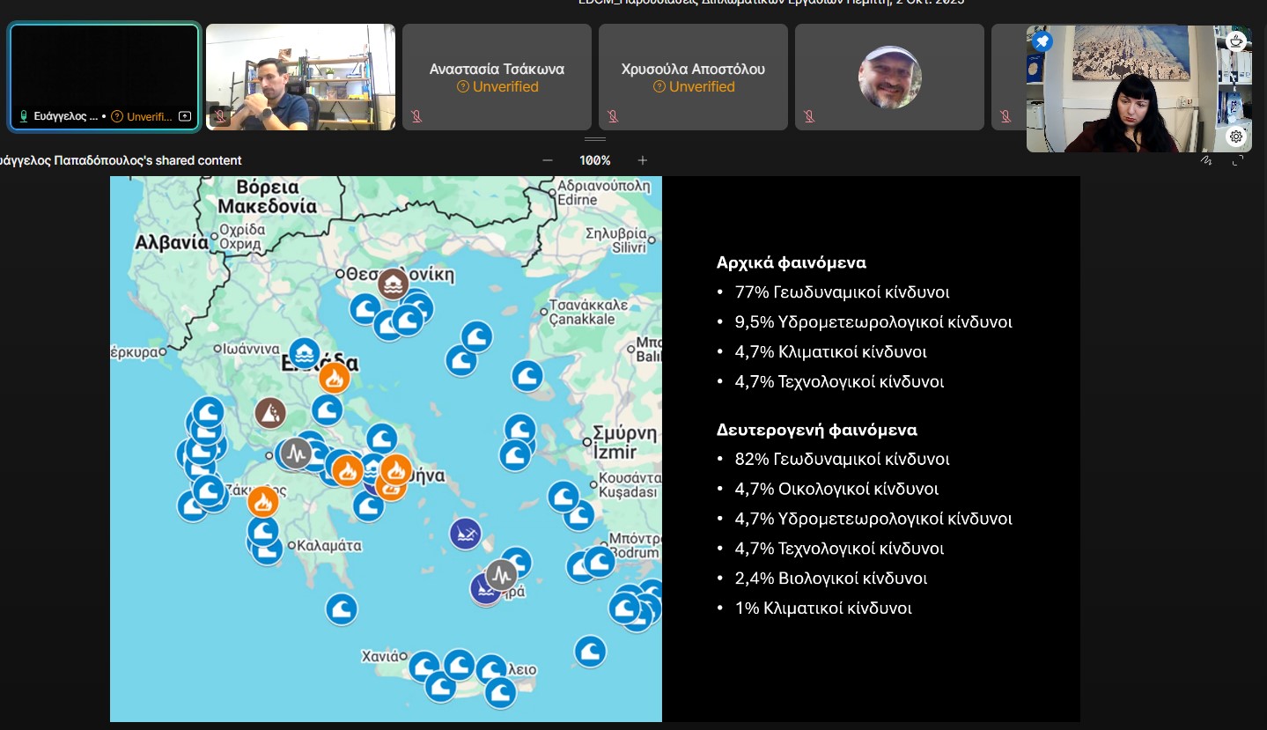Select the man's webcam video tile
Viewport: 1267px width, 730px height.
(300, 77)
